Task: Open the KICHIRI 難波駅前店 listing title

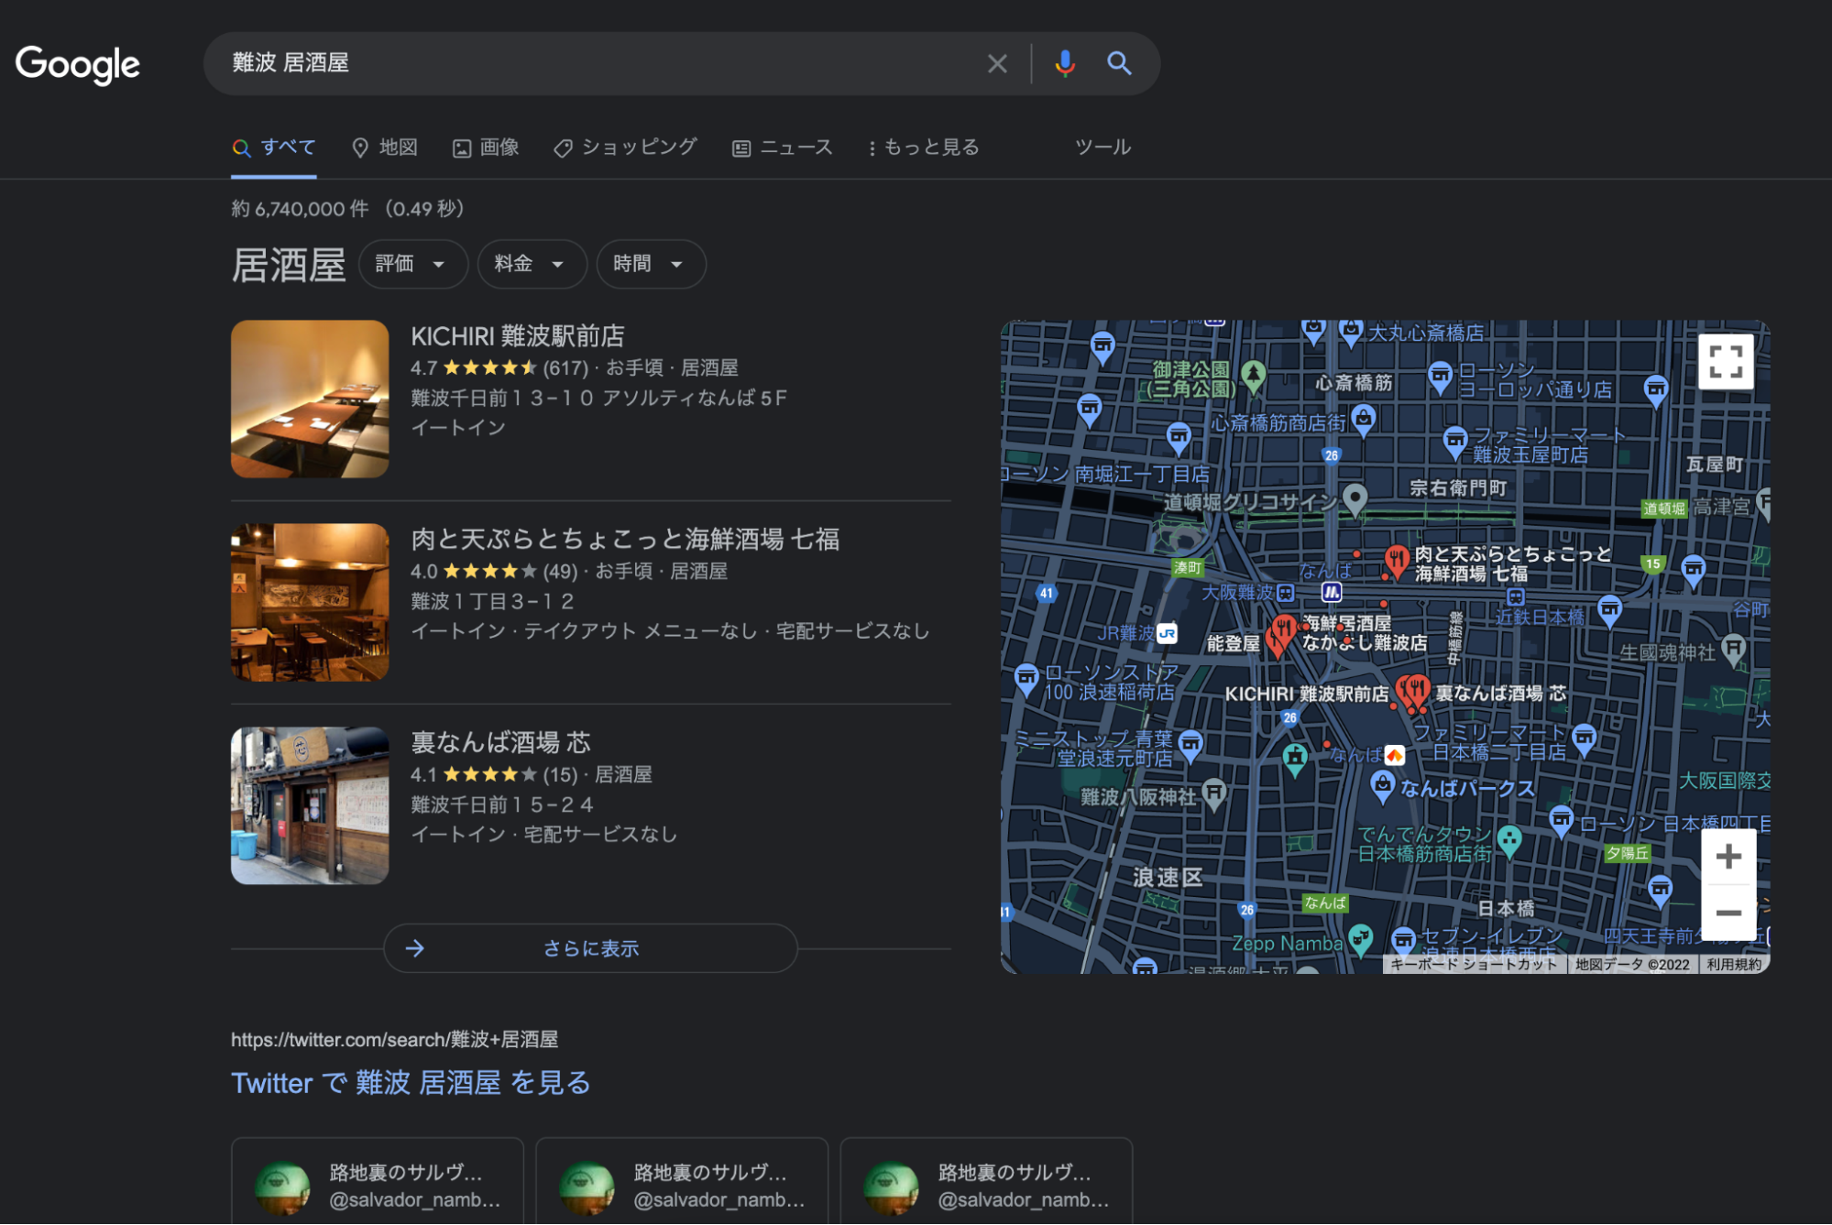Action: tap(517, 336)
